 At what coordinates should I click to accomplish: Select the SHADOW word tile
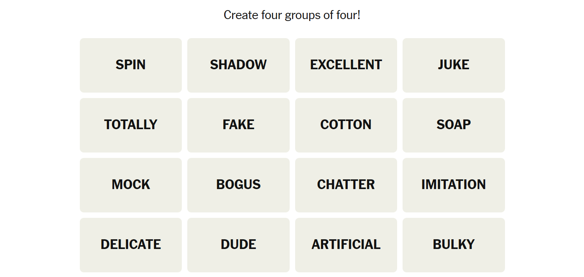point(238,65)
